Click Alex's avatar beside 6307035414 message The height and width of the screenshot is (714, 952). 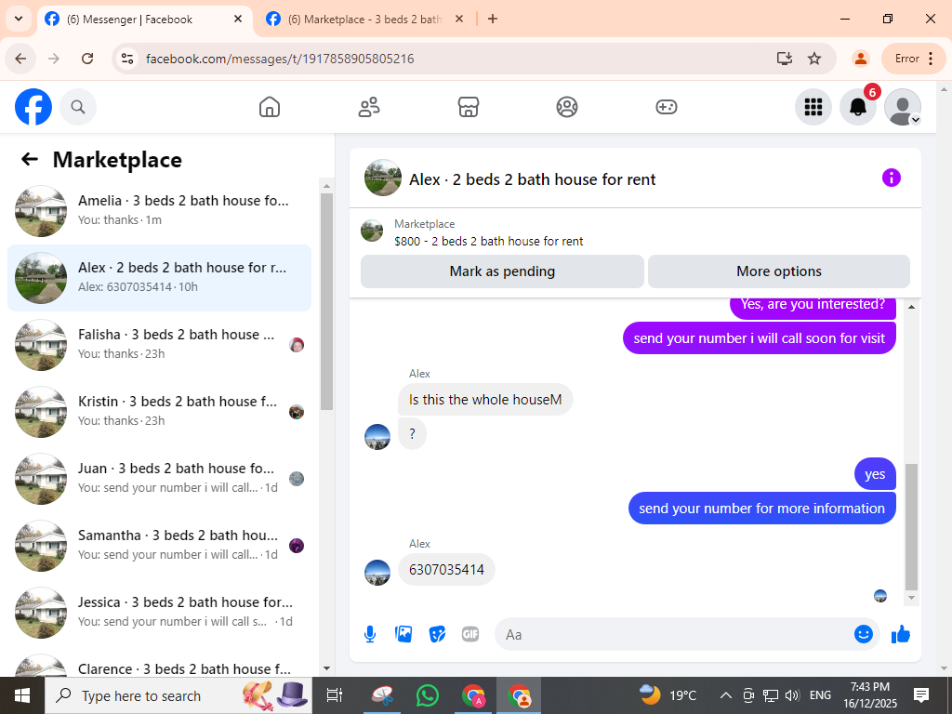pyautogui.click(x=377, y=573)
